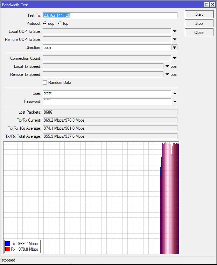
Task: Click the red Rx legend swatch
Action: 8,249
